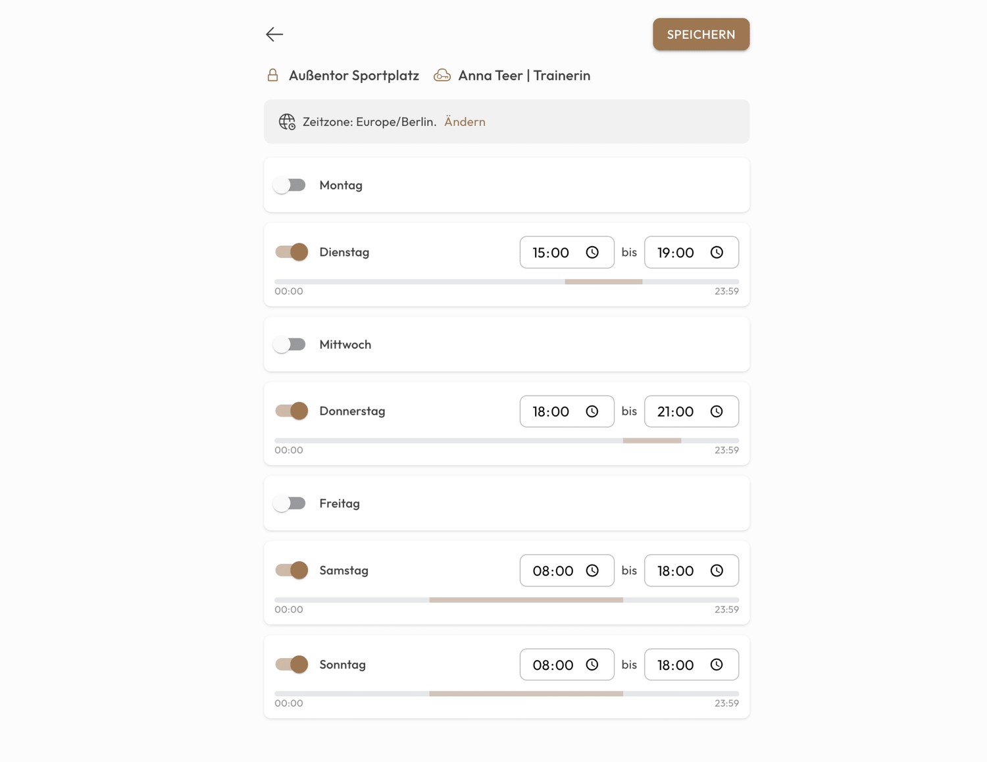Enable the Montag toggle
This screenshot has width=987, height=762.
coord(290,186)
